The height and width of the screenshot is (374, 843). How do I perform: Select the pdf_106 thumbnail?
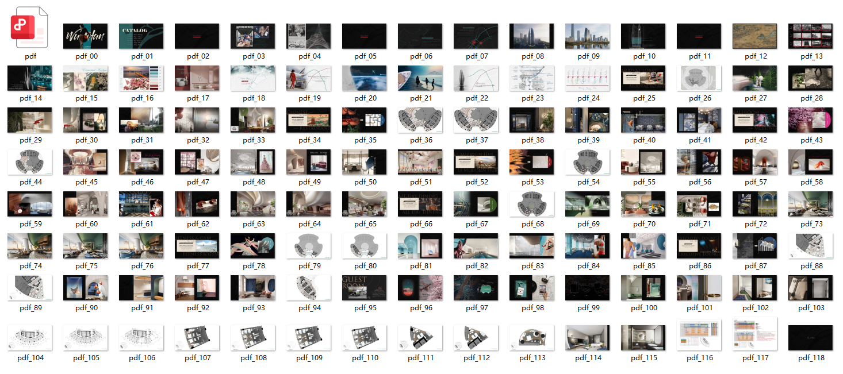tap(141, 338)
